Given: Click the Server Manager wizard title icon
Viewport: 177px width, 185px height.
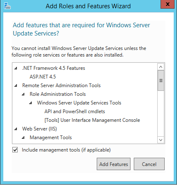Looking at the screenshot, I should (x=7, y=6).
